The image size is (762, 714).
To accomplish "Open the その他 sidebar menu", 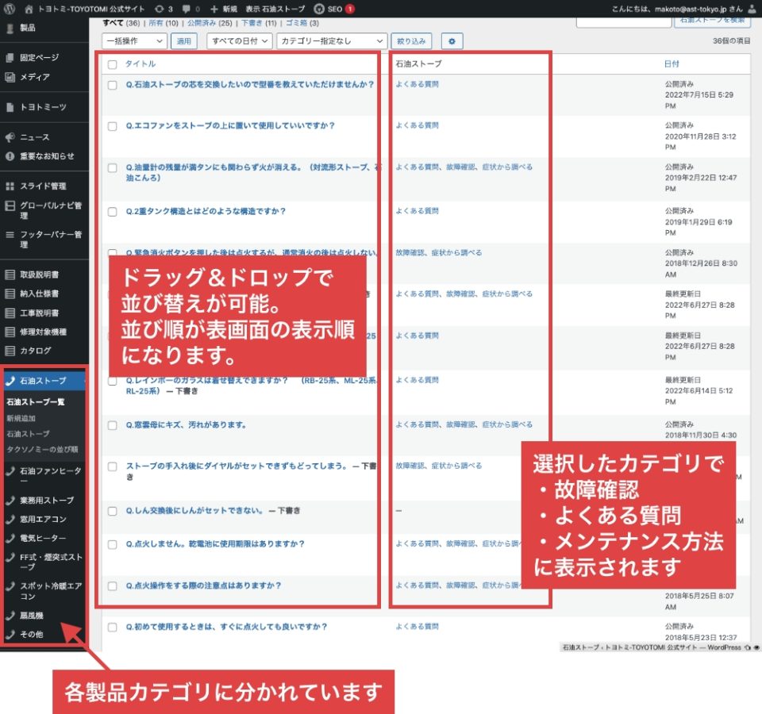I will [x=32, y=635].
